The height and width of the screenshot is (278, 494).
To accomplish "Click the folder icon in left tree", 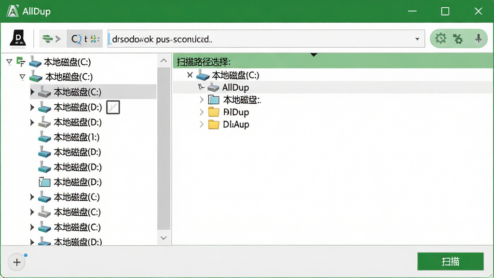I will [44, 182].
